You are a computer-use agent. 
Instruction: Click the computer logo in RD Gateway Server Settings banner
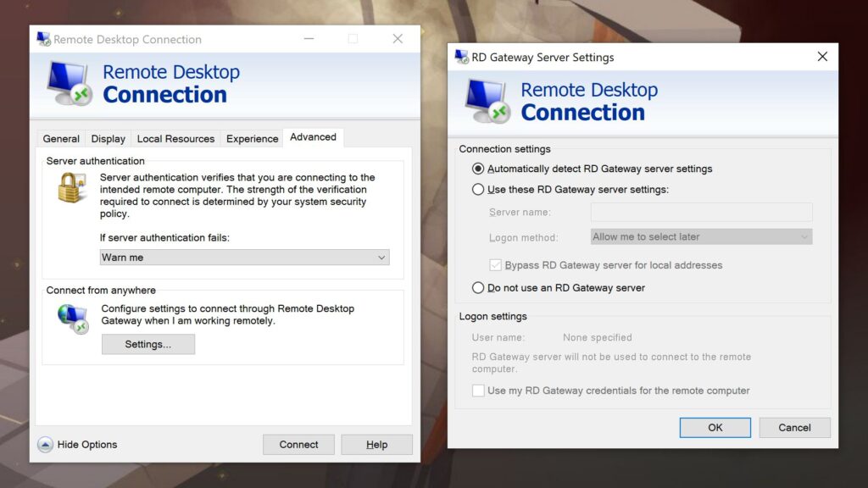click(x=487, y=101)
